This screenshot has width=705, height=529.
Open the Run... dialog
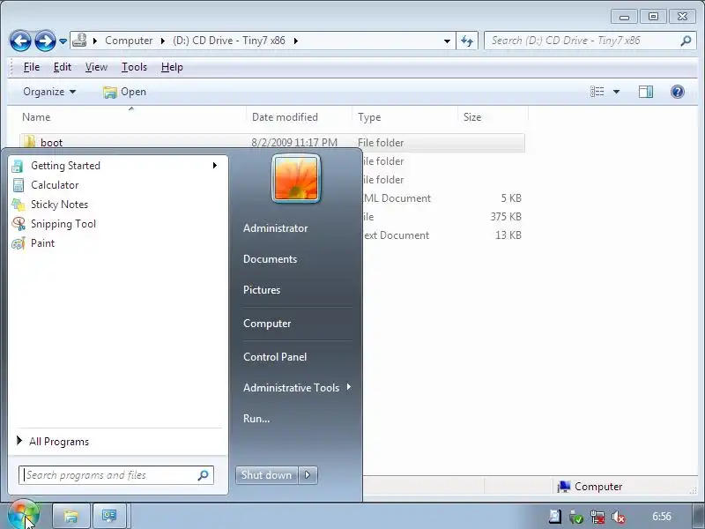tap(256, 418)
